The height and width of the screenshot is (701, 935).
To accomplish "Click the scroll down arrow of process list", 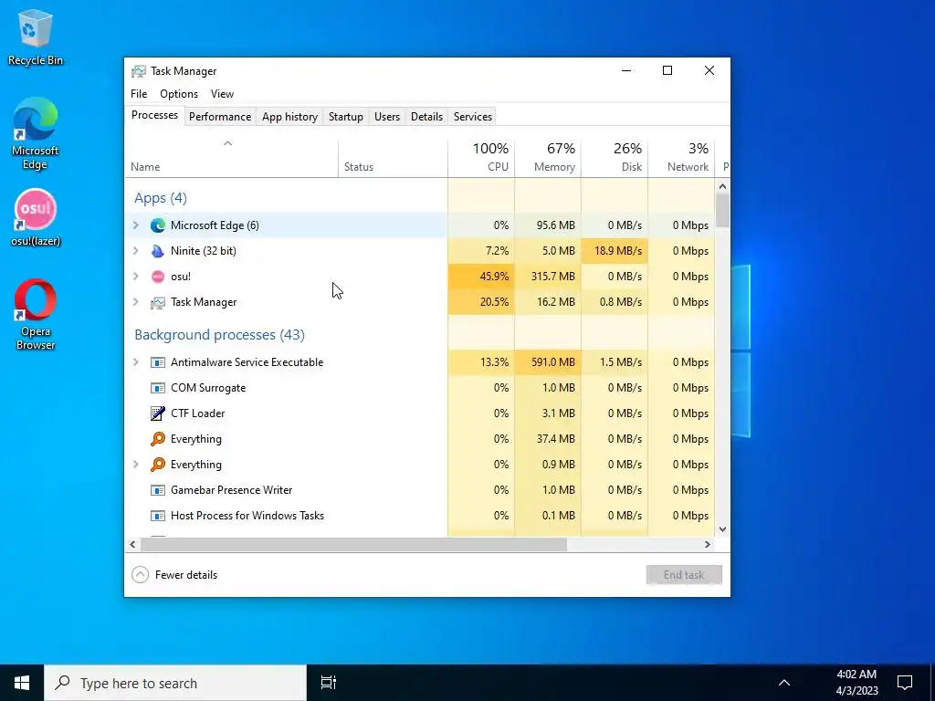I will coord(723,529).
